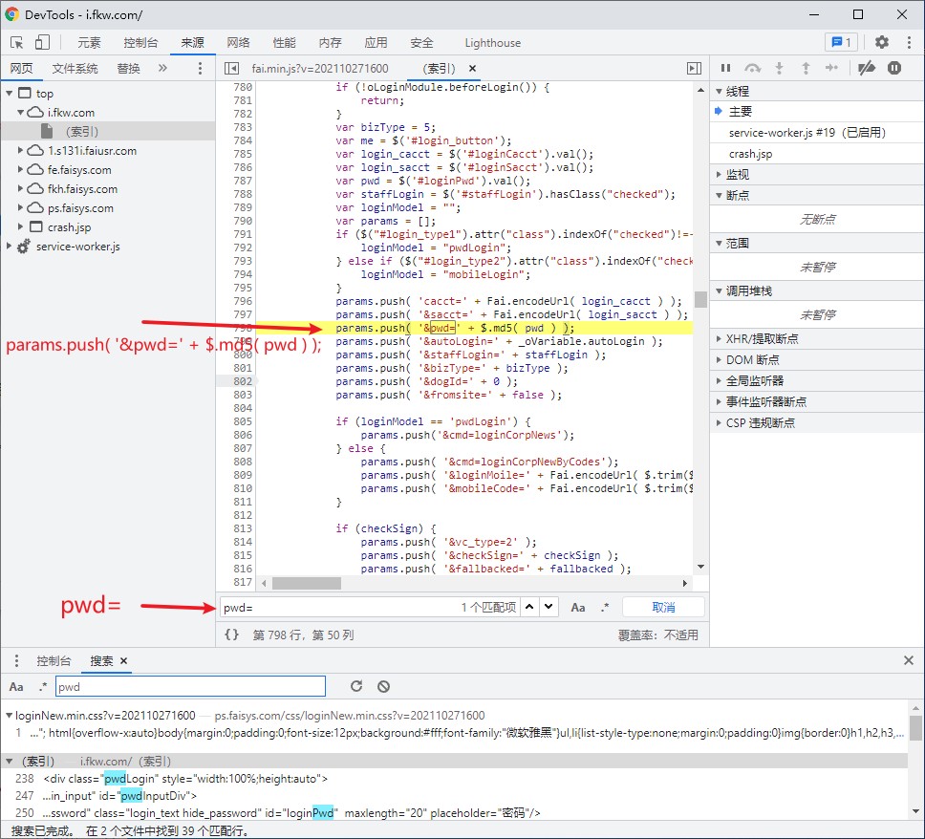The width and height of the screenshot is (925, 839).
Task: Focus the global search pwd field
Action: 190,686
